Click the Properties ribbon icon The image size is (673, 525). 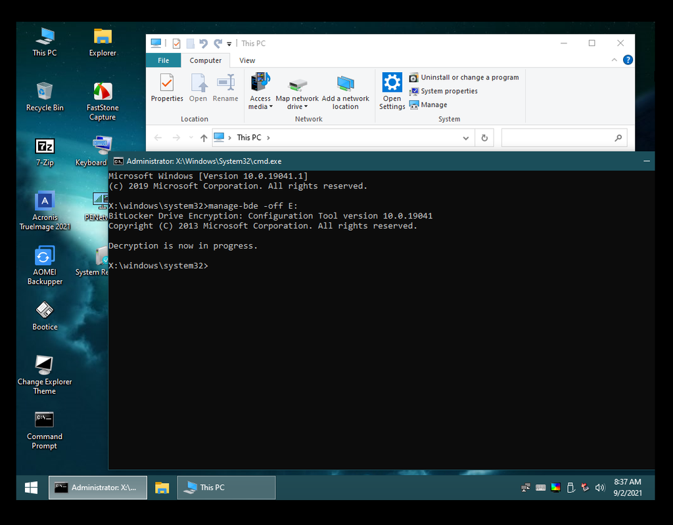coord(167,89)
